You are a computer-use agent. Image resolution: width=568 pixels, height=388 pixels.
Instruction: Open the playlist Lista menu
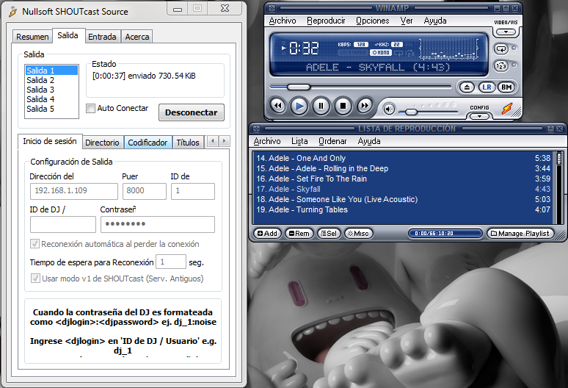click(x=299, y=141)
